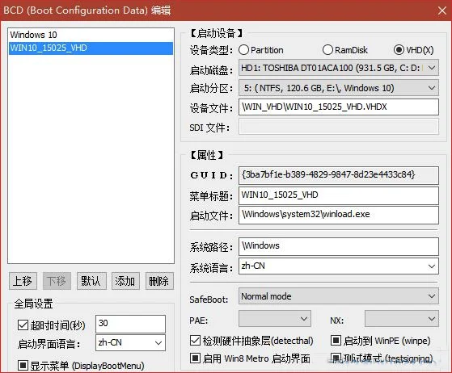Open the boot partition NTFS dropdown
The width and height of the screenshot is (452, 373).
339,88
